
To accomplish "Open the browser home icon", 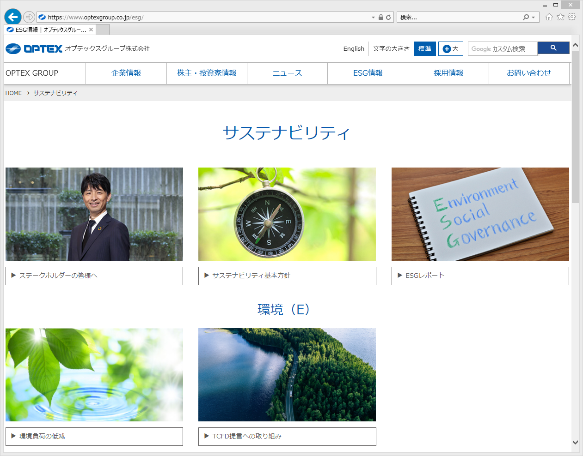I will tap(549, 17).
